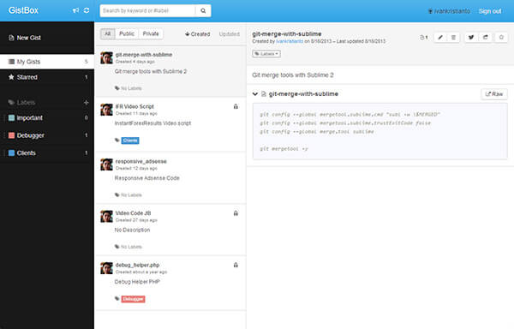Click the file icon beside git-merge-with-sublime filename
514x329 pixels.
(264, 94)
